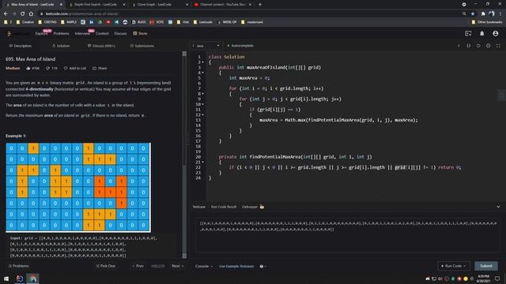Open the user profile avatar menu

[x=496, y=33]
